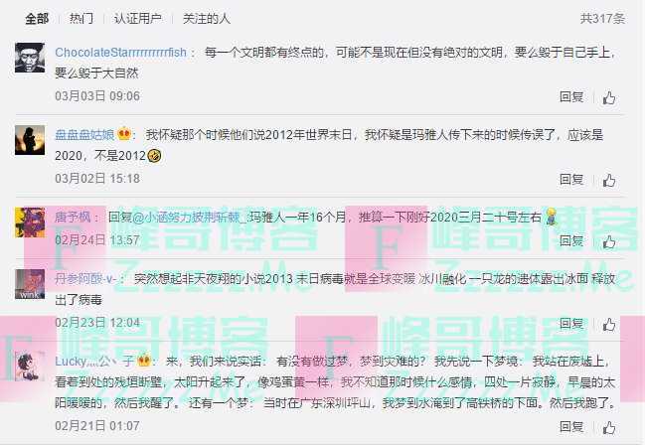This screenshot has height=445, width=645.
Task: Reply to the 02月21日 01:07 comment
Action: coord(571,427)
